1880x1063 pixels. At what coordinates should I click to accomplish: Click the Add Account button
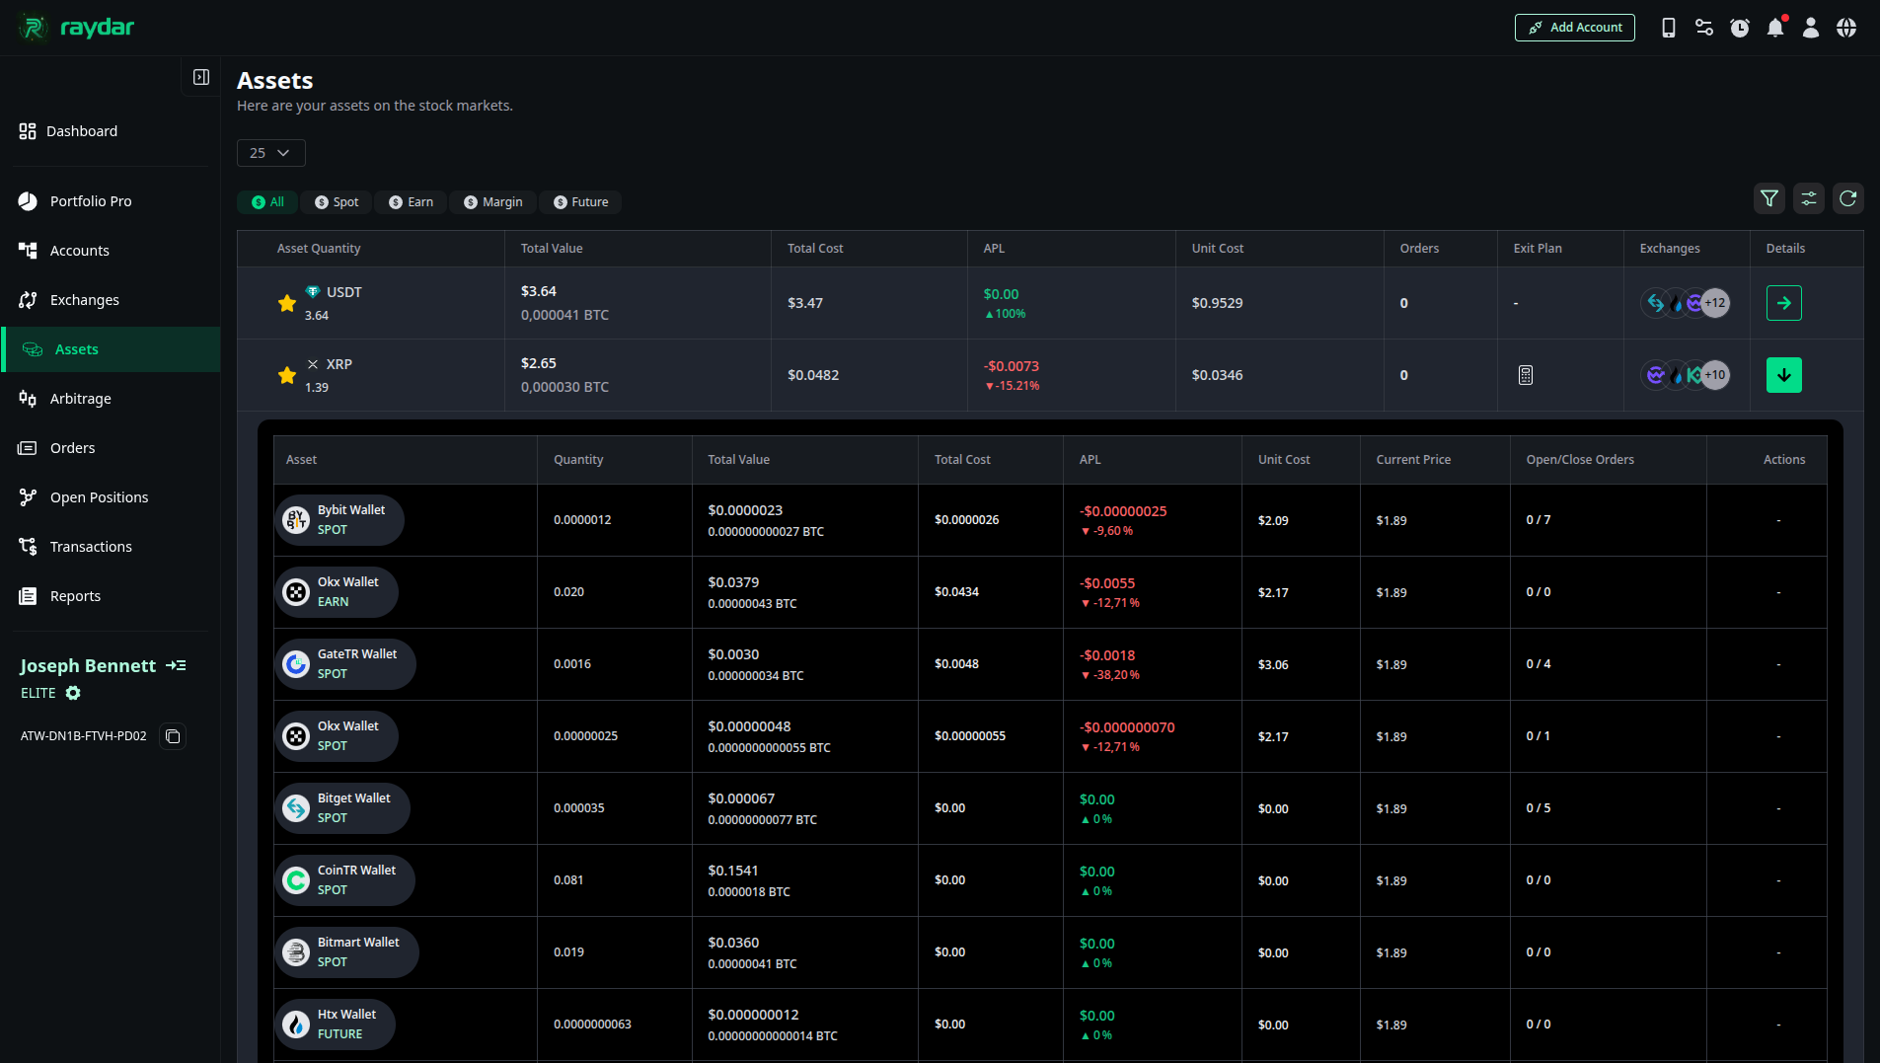1574,27
